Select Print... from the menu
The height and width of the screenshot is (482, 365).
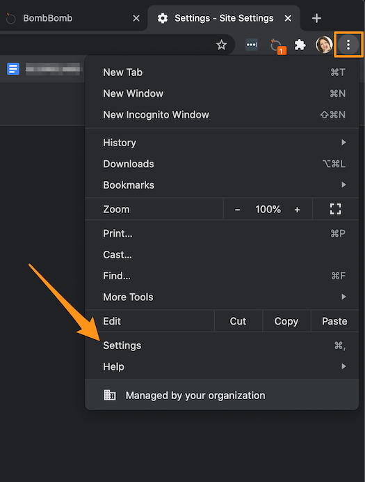pyautogui.click(x=222, y=233)
